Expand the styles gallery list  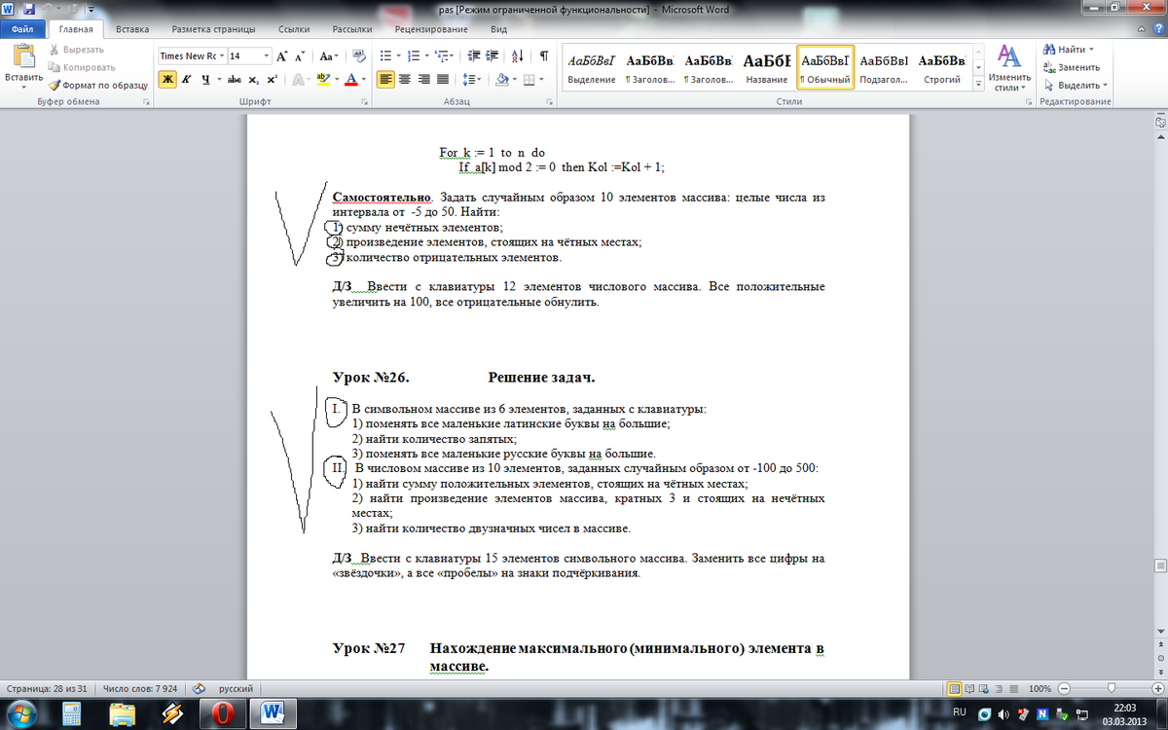[x=977, y=86]
